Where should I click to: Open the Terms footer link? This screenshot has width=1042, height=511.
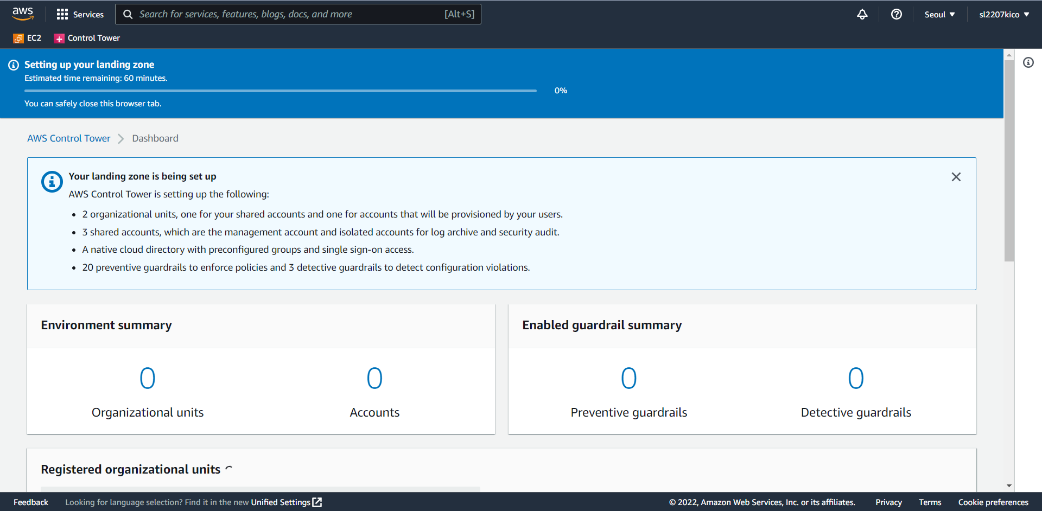click(930, 502)
